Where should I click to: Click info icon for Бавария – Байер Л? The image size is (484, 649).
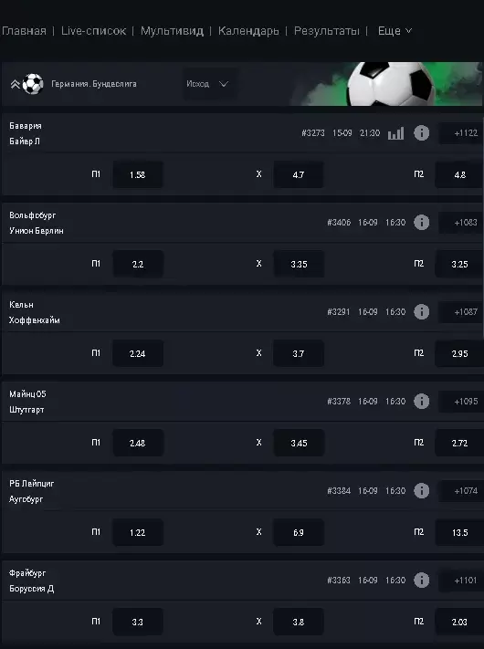tap(422, 133)
